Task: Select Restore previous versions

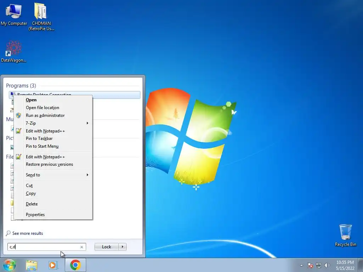Action: click(x=53, y=164)
